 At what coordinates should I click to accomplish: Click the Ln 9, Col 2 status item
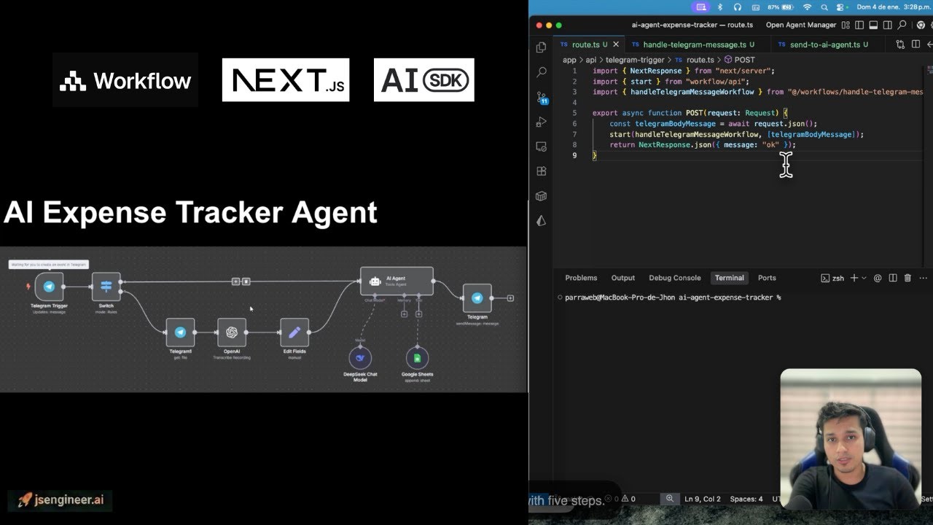[703, 499]
